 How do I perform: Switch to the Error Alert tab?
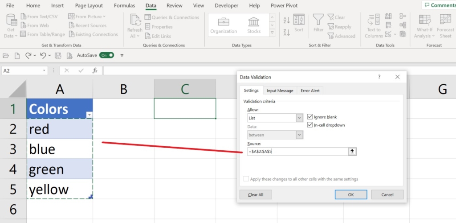[x=310, y=91]
